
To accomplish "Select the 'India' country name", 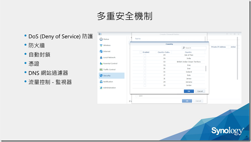I will pyautogui.click(x=189, y=58).
